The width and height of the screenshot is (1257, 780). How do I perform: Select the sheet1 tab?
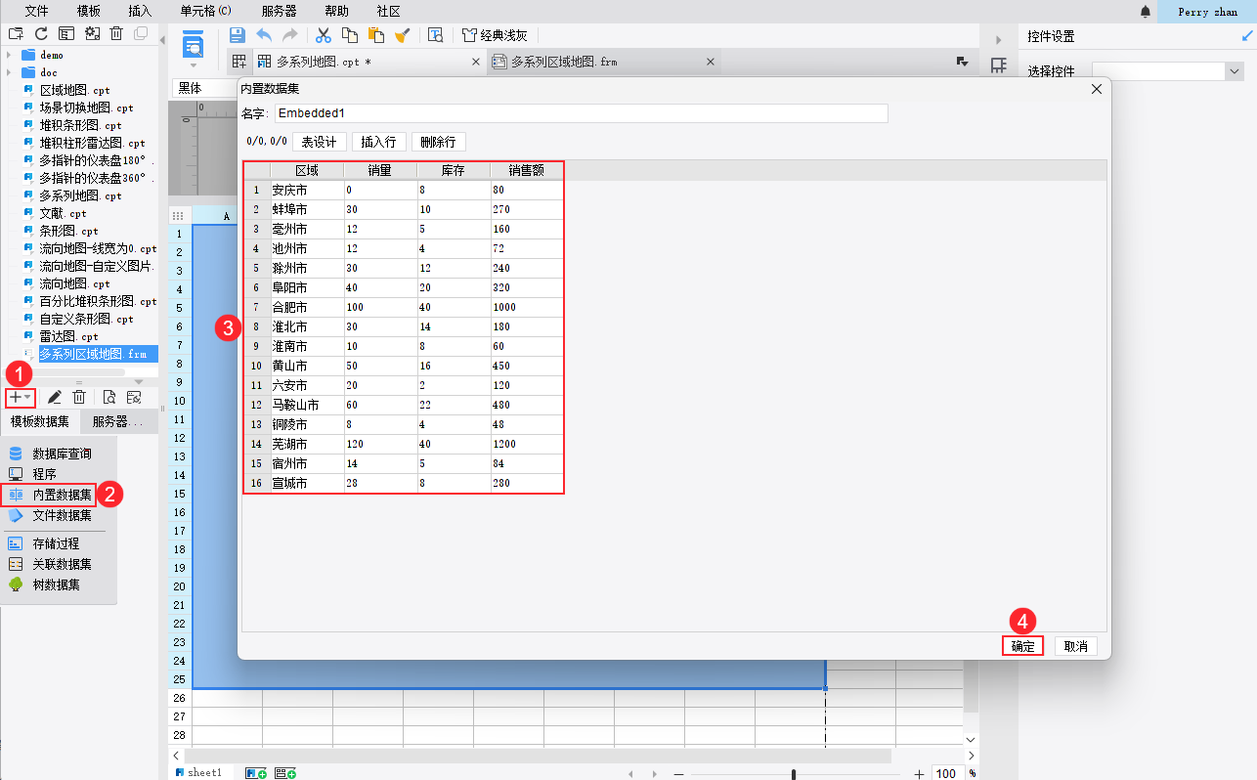click(x=198, y=773)
